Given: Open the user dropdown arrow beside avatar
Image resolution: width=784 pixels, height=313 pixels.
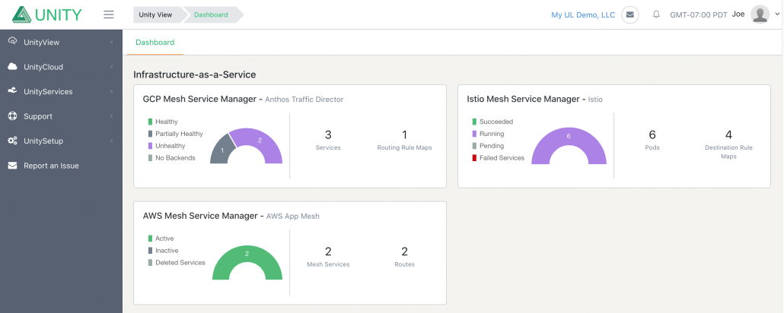Looking at the screenshot, I should click(x=776, y=15).
